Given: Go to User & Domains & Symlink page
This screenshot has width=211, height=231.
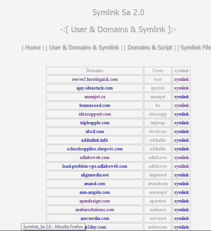Looking at the screenshot, I should point(84,47).
